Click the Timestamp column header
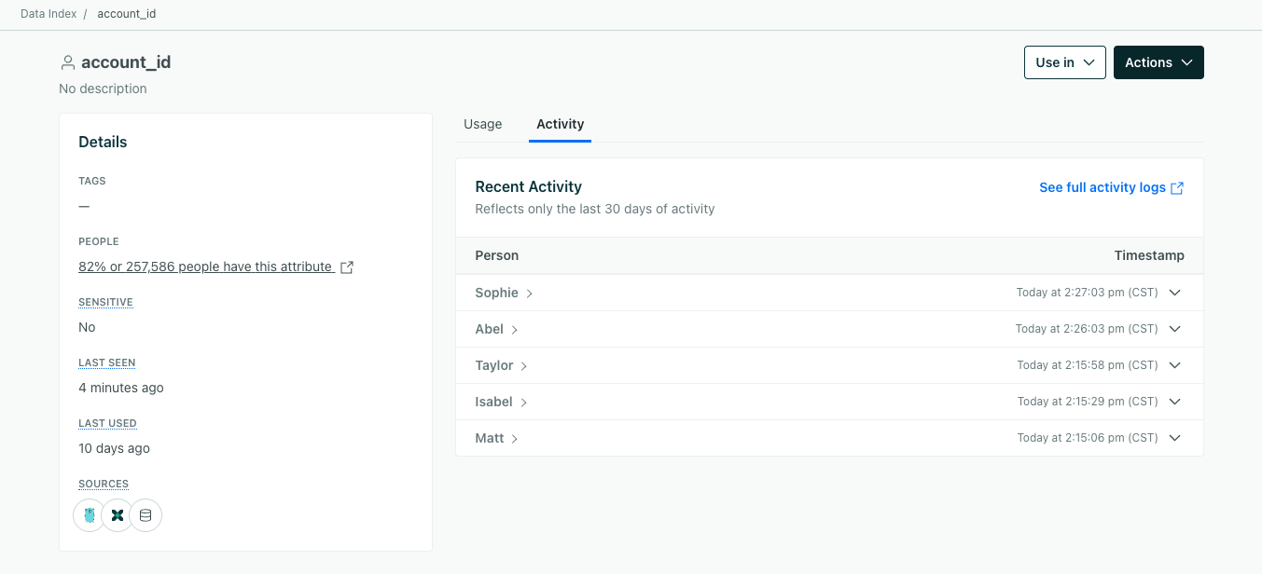Viewport: 1262px width, 574px height. pos(1149,254)
